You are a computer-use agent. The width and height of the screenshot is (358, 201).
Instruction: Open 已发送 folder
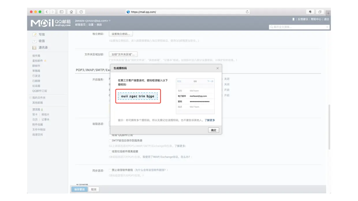(36, 76)
